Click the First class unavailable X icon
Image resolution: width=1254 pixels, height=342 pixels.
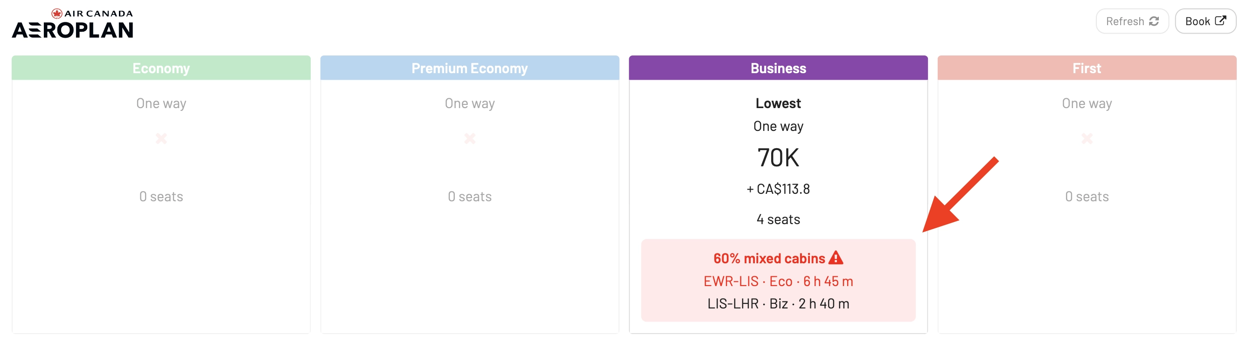[1087, 139]
